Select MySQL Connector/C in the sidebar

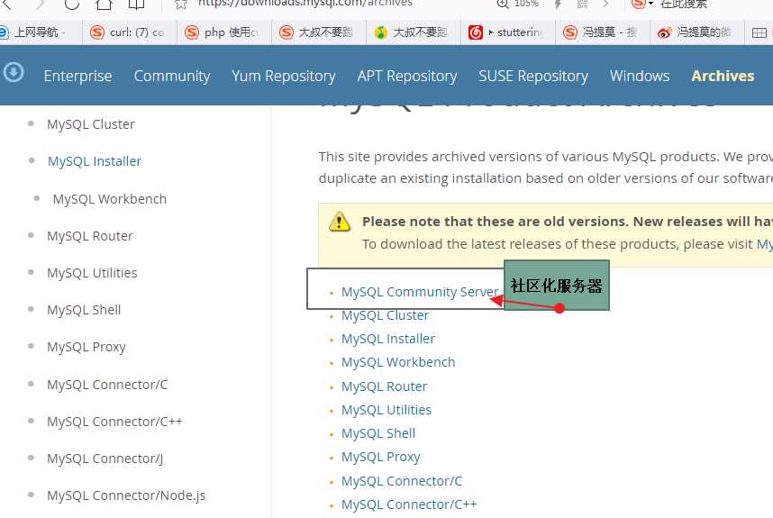(107, 385)
